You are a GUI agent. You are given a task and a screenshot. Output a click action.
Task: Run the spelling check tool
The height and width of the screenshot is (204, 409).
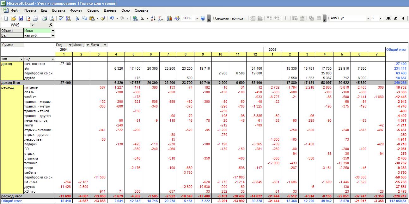(x=61, y=18)
